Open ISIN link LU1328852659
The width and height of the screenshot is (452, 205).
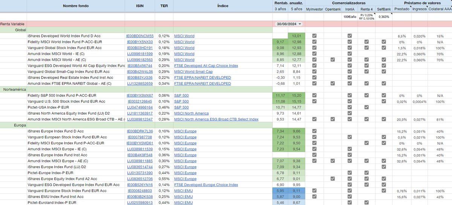tap(140, 84)
